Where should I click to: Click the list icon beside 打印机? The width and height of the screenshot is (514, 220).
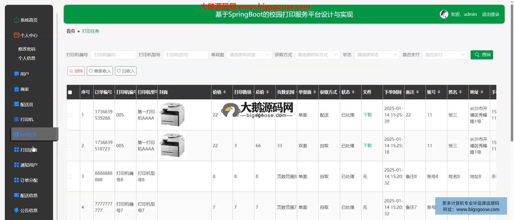[x=16, y=119]
